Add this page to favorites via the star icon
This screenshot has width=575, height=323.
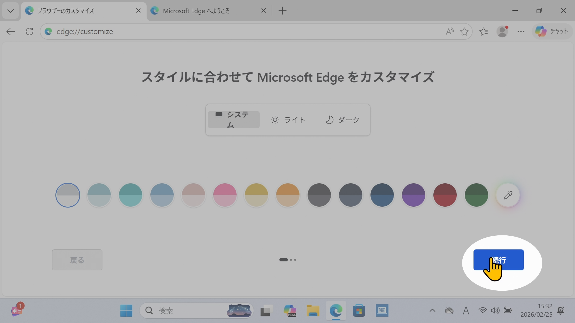pos(464,31)
